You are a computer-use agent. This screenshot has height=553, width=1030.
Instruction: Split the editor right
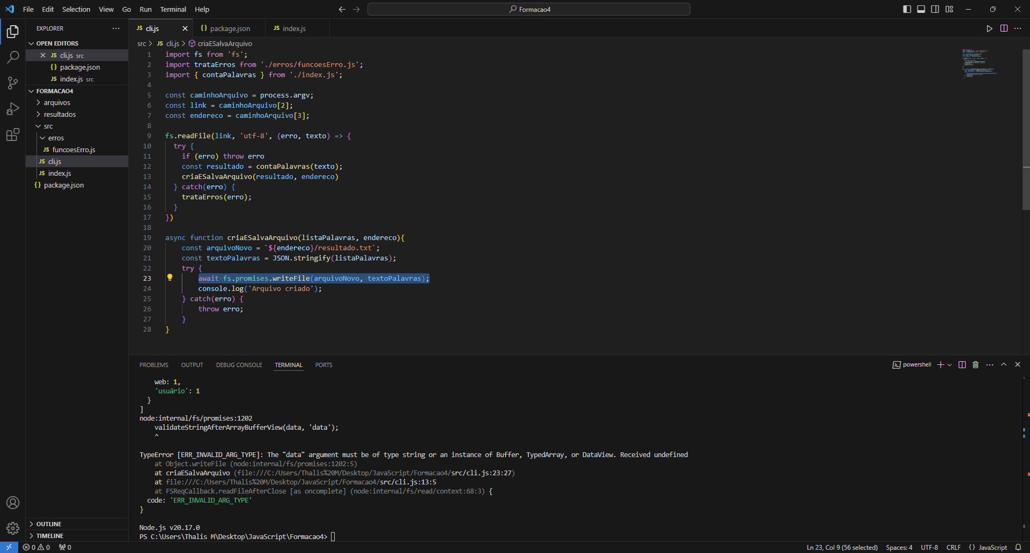pyautogui.click(x=1004, y=28)
